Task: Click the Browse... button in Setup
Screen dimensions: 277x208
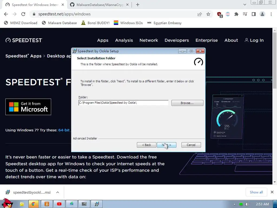Action: [x=187, y=103]
